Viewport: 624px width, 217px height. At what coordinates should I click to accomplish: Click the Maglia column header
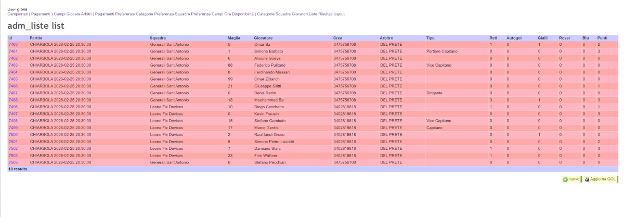(x=234, y=38)
